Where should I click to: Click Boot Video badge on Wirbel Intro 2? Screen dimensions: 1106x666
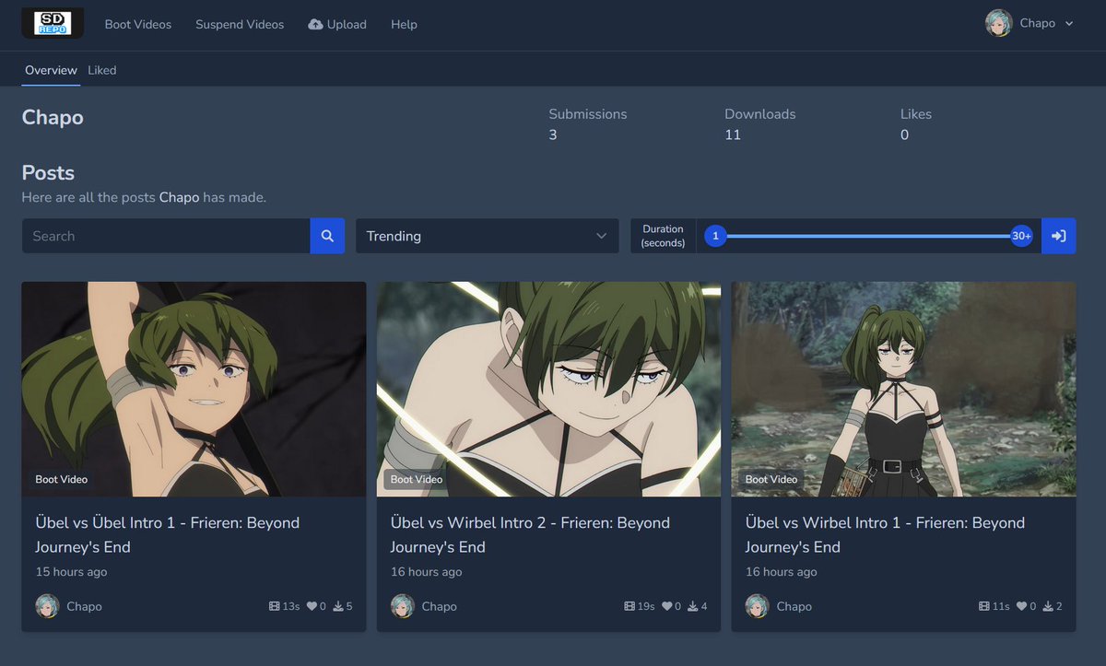tap(417, 479)
